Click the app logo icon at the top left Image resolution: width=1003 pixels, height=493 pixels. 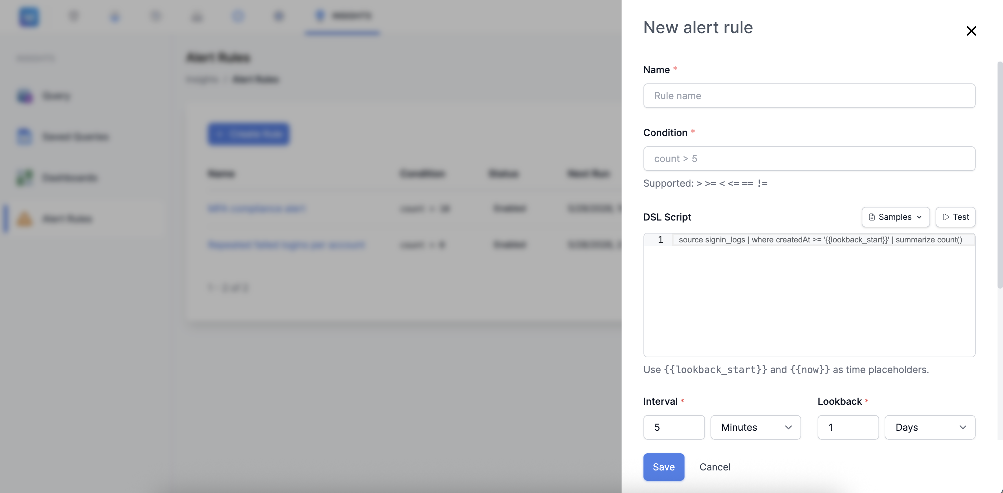[x=29, y=17]
